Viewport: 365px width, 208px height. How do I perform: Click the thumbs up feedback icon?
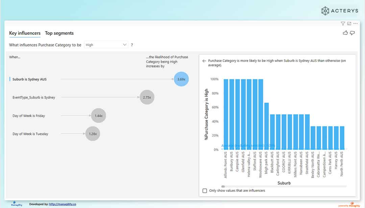345,33
